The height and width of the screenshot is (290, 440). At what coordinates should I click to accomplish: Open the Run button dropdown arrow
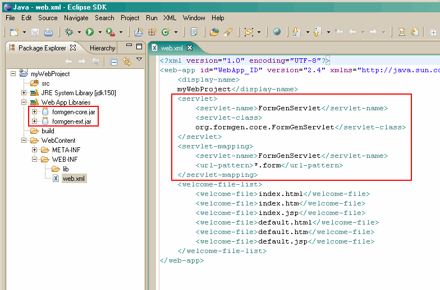click(99, 32)
